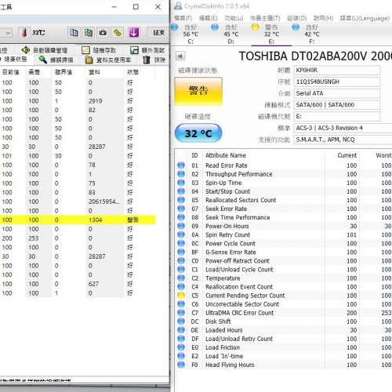392x392 pixels.
Task: Click the firmware field showing KP0H0R
Action: [337, 71]
